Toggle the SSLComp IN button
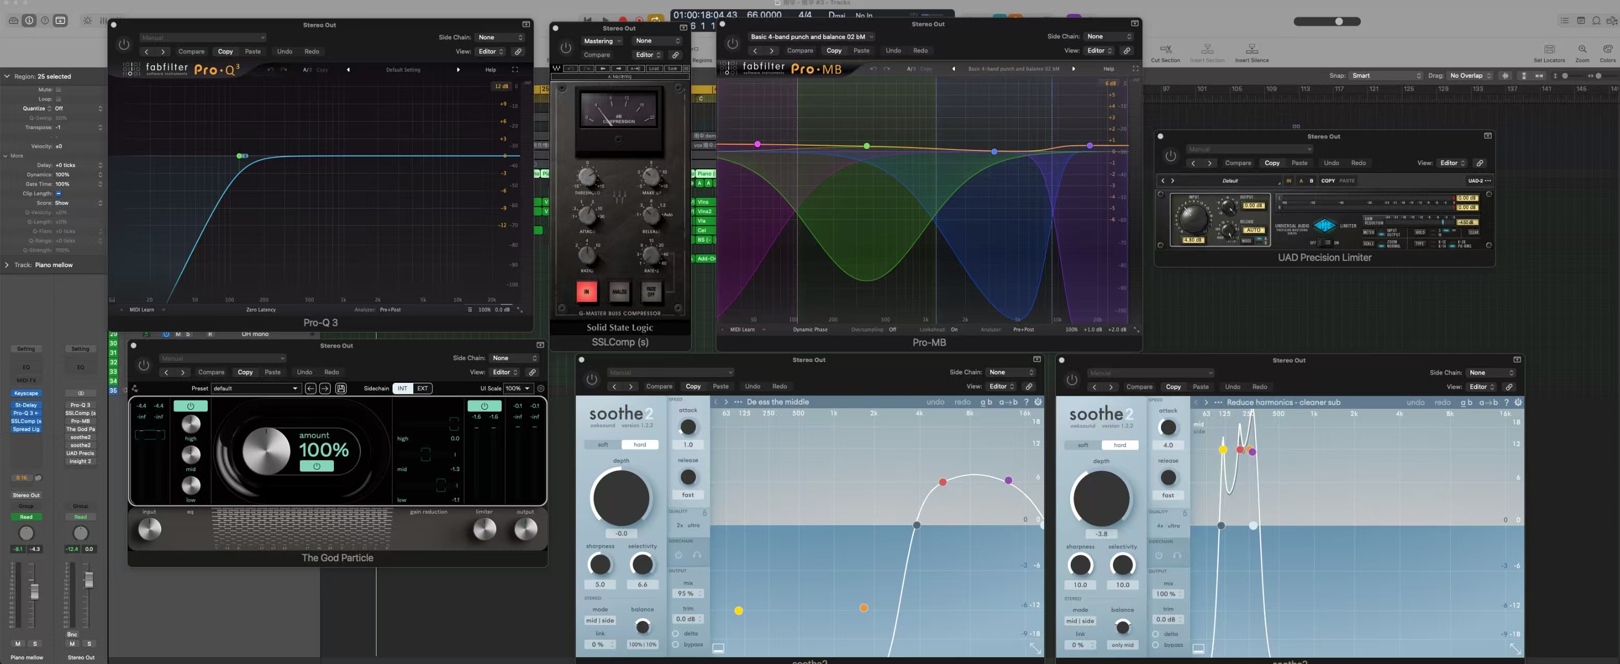This screenshot has width=1620, height=664. coord(586,292)
